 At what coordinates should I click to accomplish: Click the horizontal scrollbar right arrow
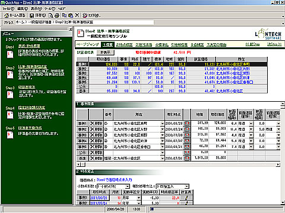[278, 164]
